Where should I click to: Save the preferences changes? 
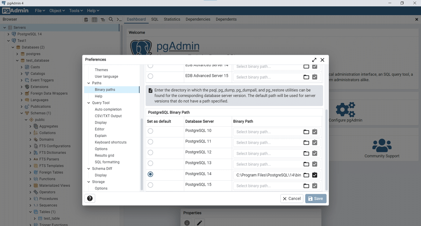pos(315,198)
